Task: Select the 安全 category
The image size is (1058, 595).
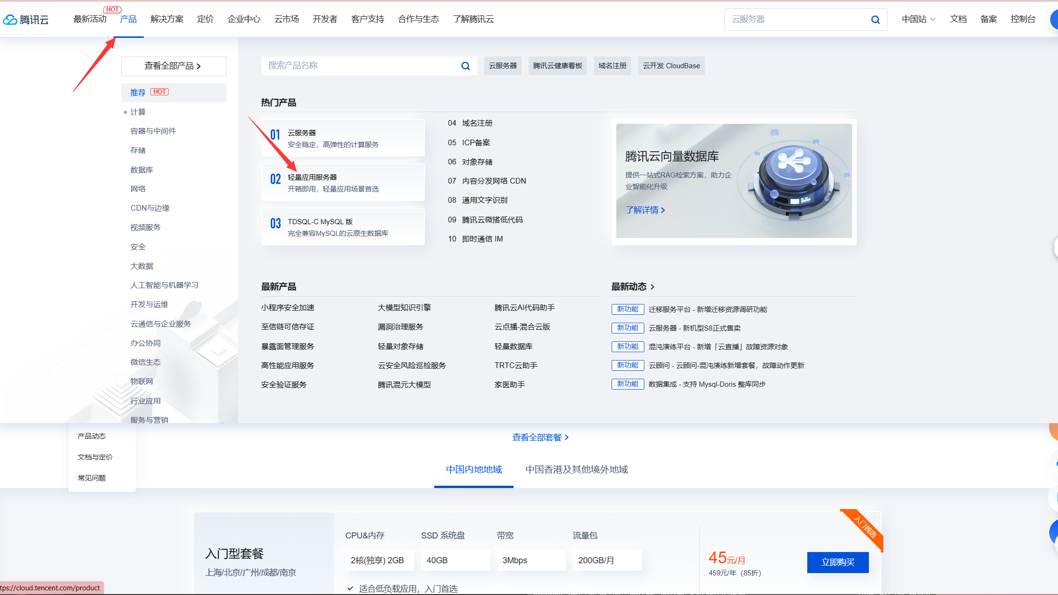Action: [x=138, y=247]
